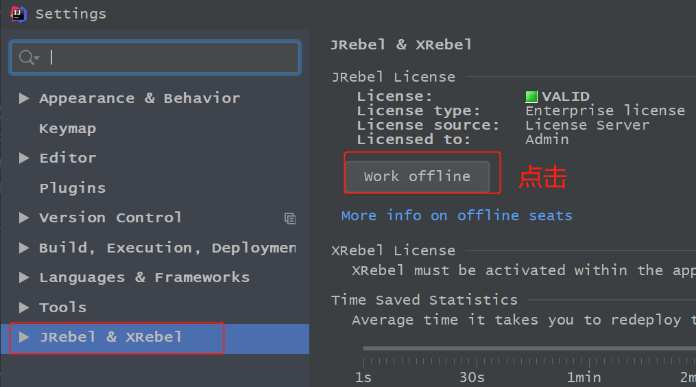Screen dimensions: 696x387
Task: Expand Languages & Frameworks arrow
Action: click(25, 277)
